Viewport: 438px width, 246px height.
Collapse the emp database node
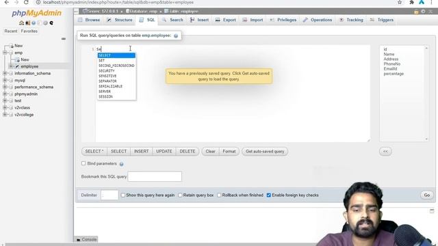pos(5,53)
